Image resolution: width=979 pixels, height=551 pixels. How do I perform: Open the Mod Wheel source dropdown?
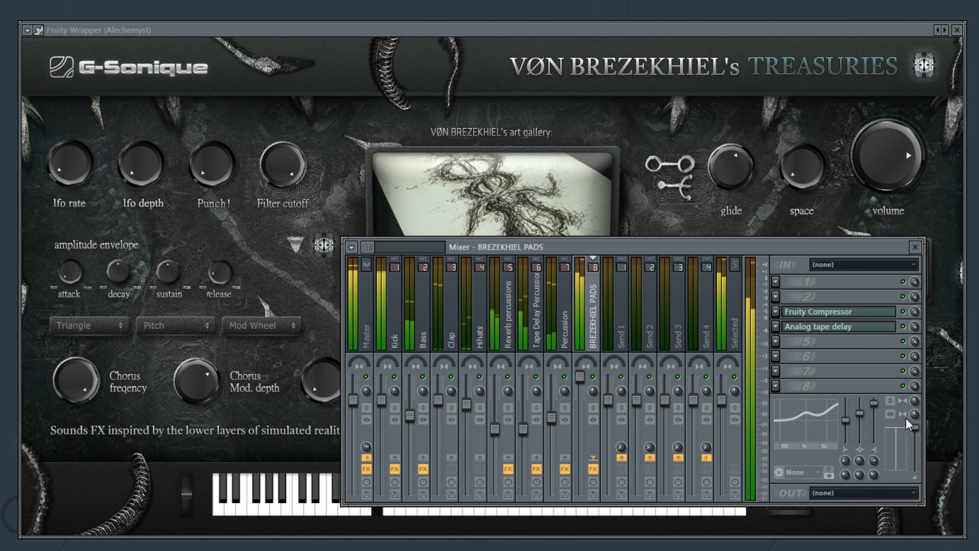pyautogui.click(x=262, y=325)
